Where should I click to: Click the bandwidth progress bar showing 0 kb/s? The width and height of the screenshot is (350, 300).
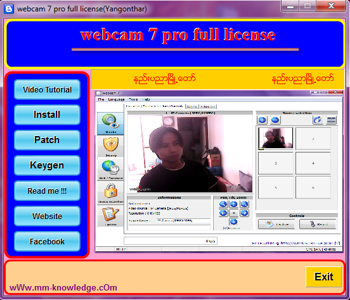(x=171, y=241)
